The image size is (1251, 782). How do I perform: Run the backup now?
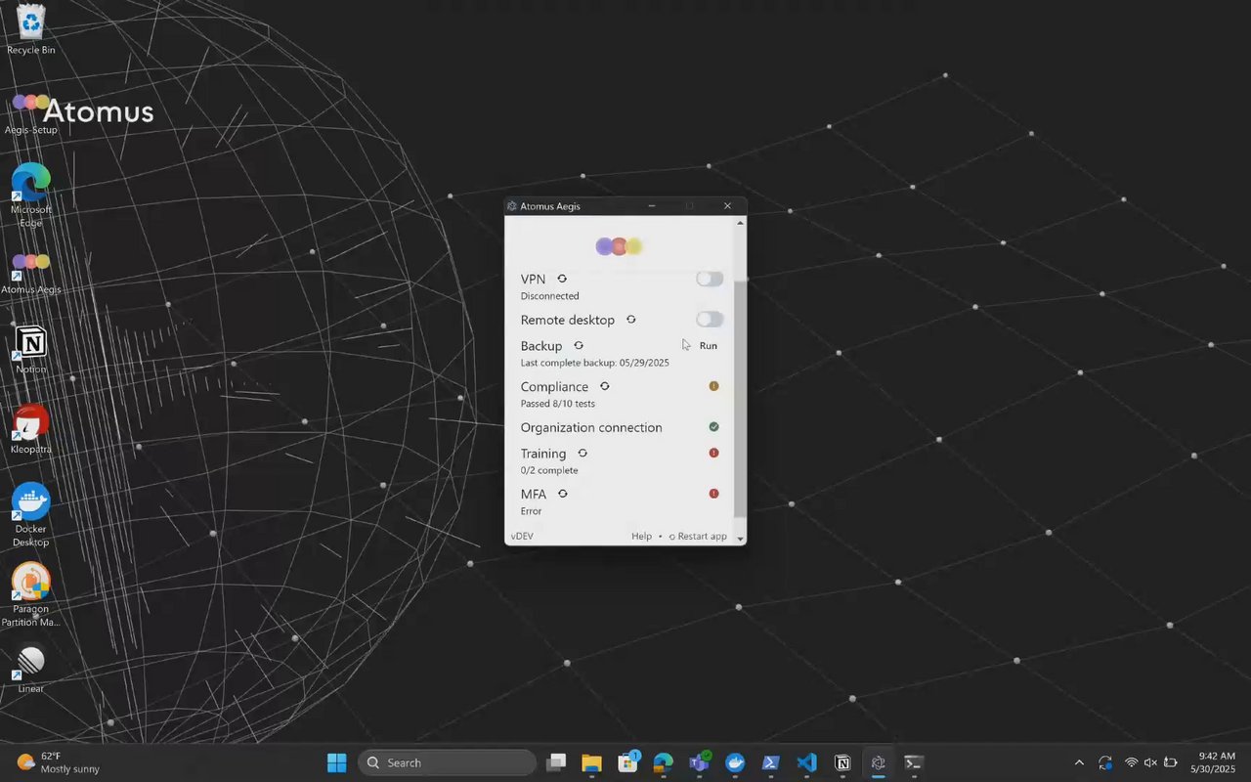click(709, 346)
